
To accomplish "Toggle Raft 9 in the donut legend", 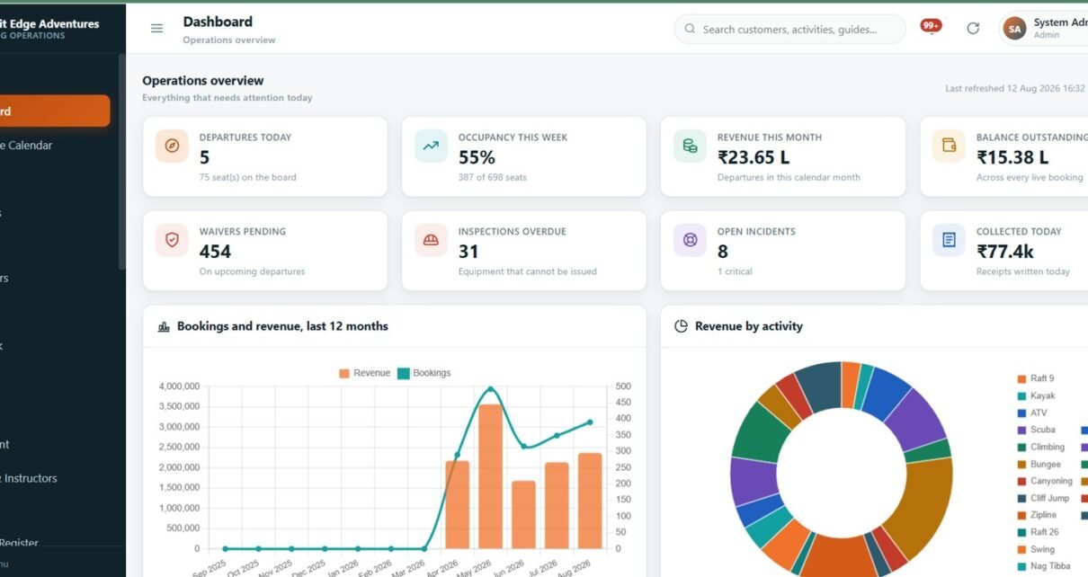I will (x=1036, y=378).
